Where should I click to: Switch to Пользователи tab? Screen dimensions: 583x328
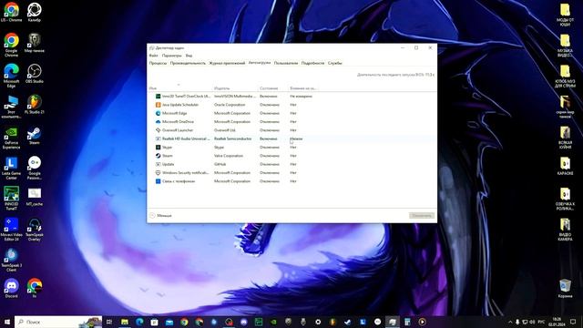tap(286, 63)
